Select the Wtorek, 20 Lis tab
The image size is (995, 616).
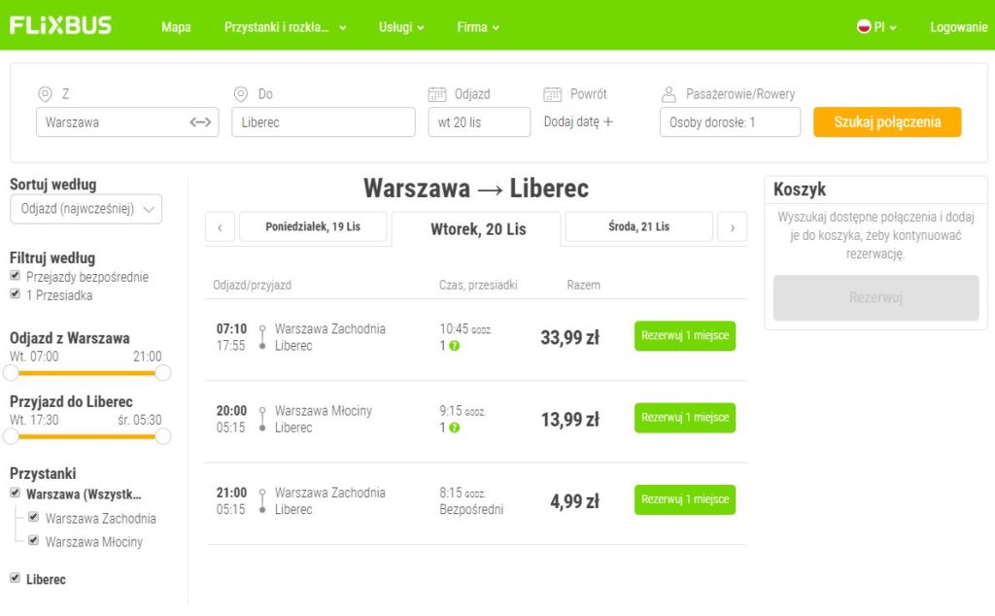tap(476, 229)
